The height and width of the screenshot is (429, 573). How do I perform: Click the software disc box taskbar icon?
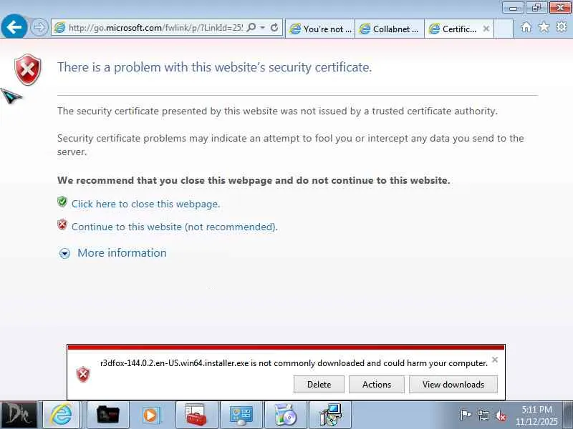(x=285, y=415)
